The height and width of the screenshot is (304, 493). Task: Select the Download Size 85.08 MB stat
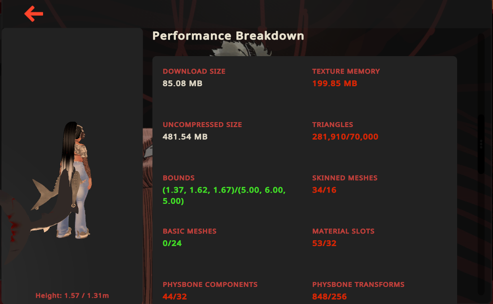click(x=194, y=77)
